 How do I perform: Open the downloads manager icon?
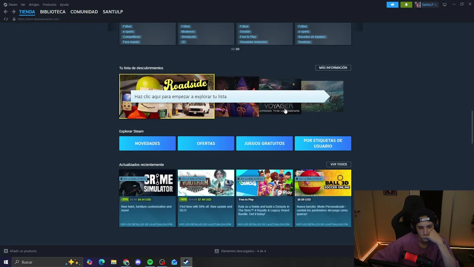217,251
